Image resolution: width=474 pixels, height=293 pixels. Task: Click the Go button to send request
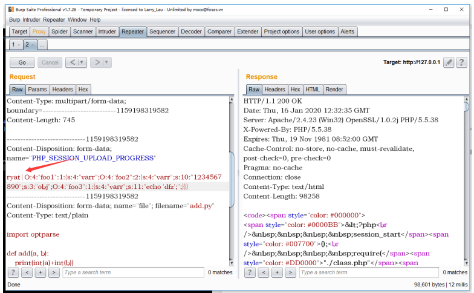pos(22,62)
